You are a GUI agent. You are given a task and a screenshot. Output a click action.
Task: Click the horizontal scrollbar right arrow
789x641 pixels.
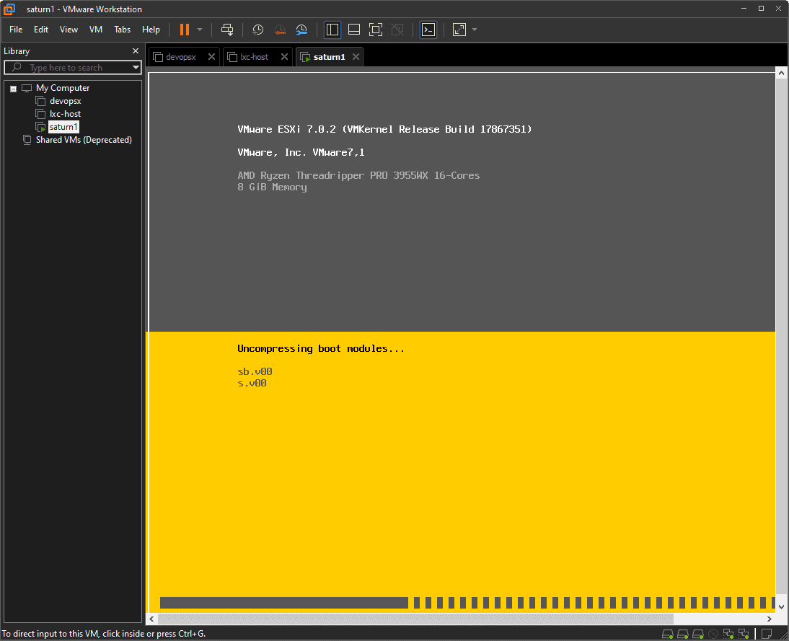[x=770, y=619]
